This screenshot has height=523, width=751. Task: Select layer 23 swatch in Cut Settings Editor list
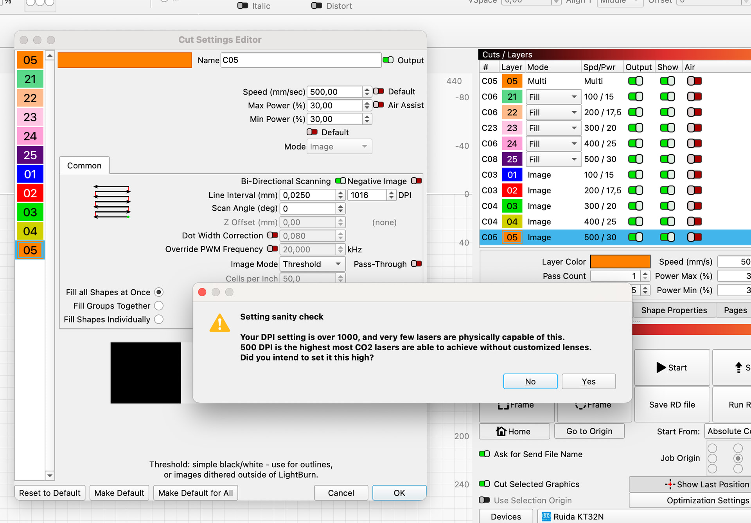pyautogui.click(x=30, y=117)
